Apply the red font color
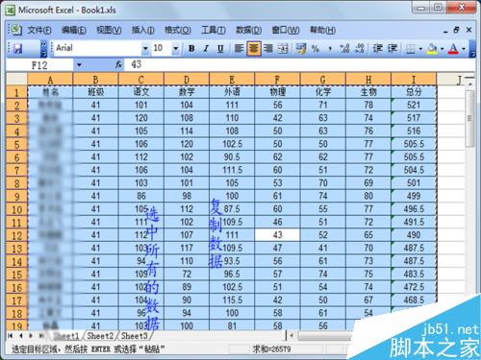Screen dimensions: 481x360 pyautogui.click(x=453, y=49)
